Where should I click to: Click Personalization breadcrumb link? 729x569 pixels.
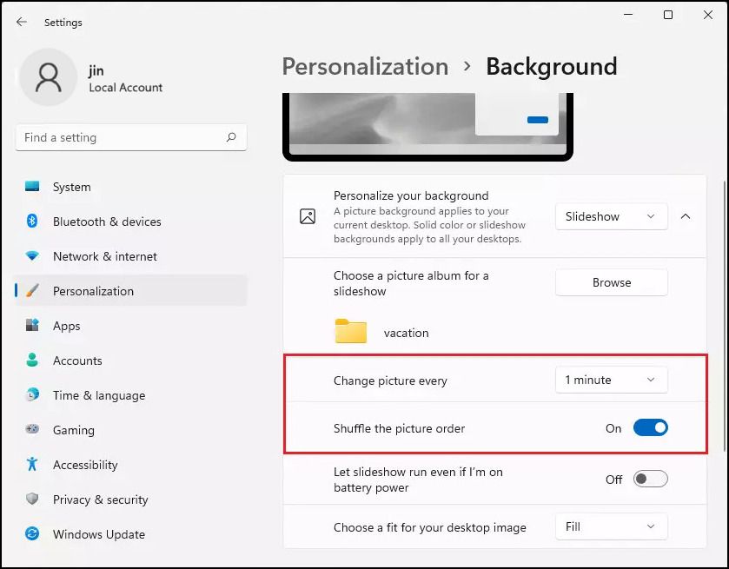pyautogui.click(x=365, y=67)
